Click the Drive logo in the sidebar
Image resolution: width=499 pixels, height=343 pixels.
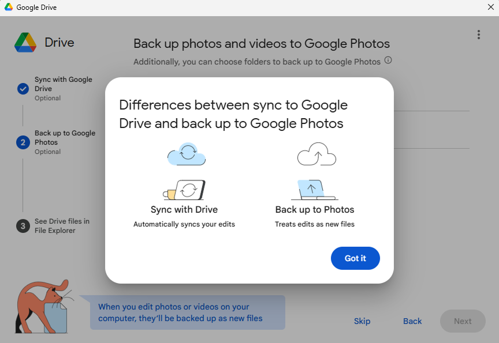[25, 43]
